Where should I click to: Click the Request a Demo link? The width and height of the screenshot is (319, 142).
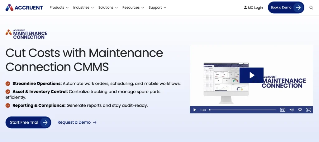(x=77, y=122)
